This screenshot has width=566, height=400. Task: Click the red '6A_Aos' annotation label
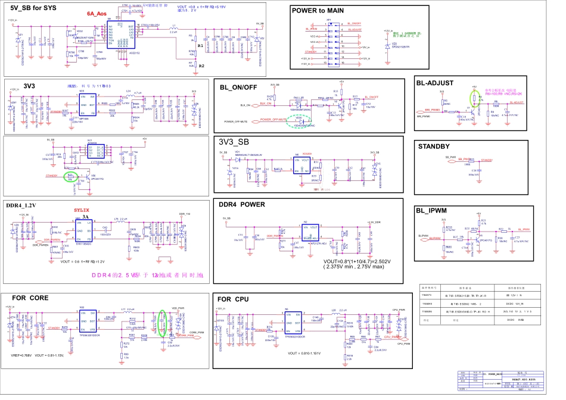[x=97, y=13]
